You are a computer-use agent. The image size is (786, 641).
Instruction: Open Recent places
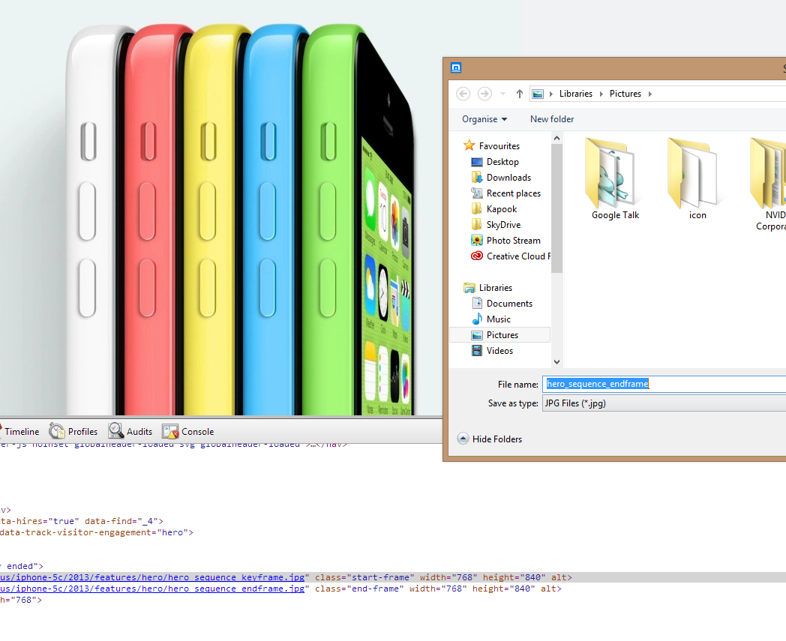pyautogui.click(x=513, y=193)
